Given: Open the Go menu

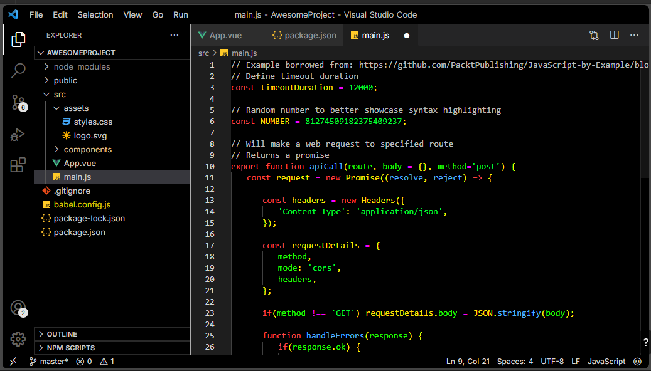Looking at the screenshot, I should pyautogui.click(x=158, y=14).
